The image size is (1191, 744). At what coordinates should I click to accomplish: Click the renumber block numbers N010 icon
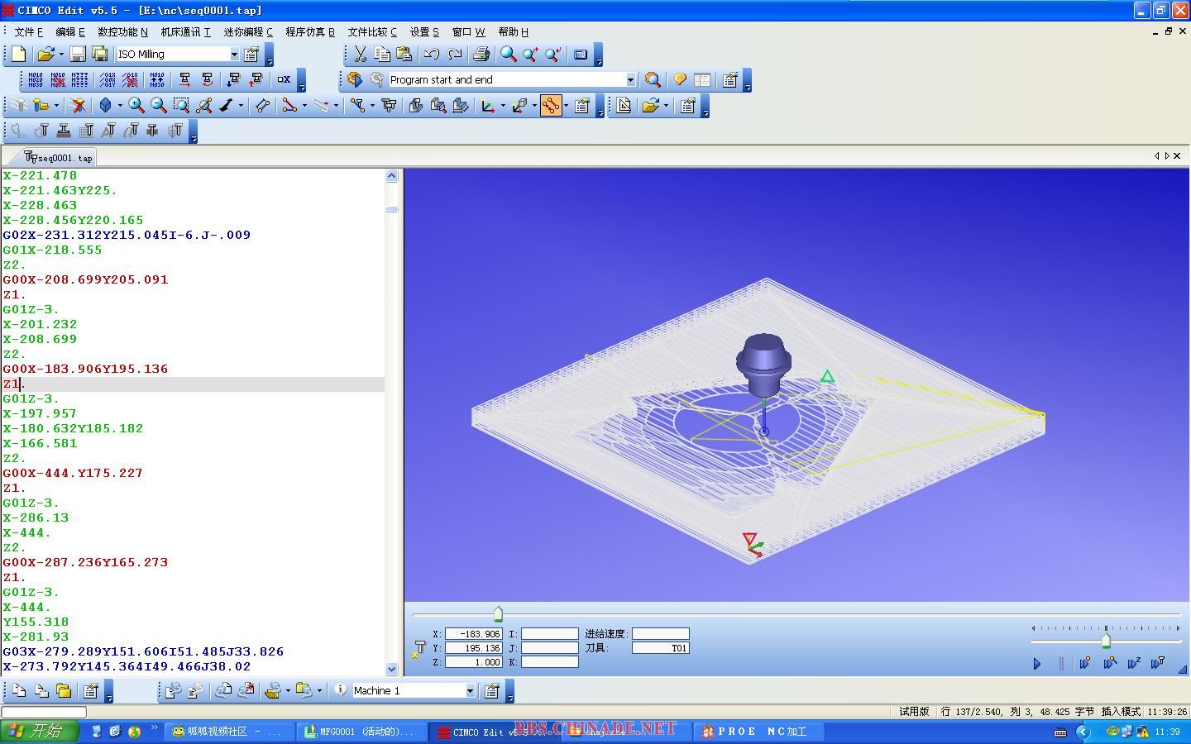click(x=36, y=80)
